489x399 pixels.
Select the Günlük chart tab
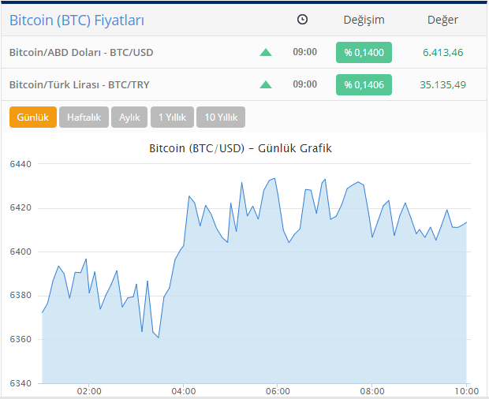click(x=33, y=117)
